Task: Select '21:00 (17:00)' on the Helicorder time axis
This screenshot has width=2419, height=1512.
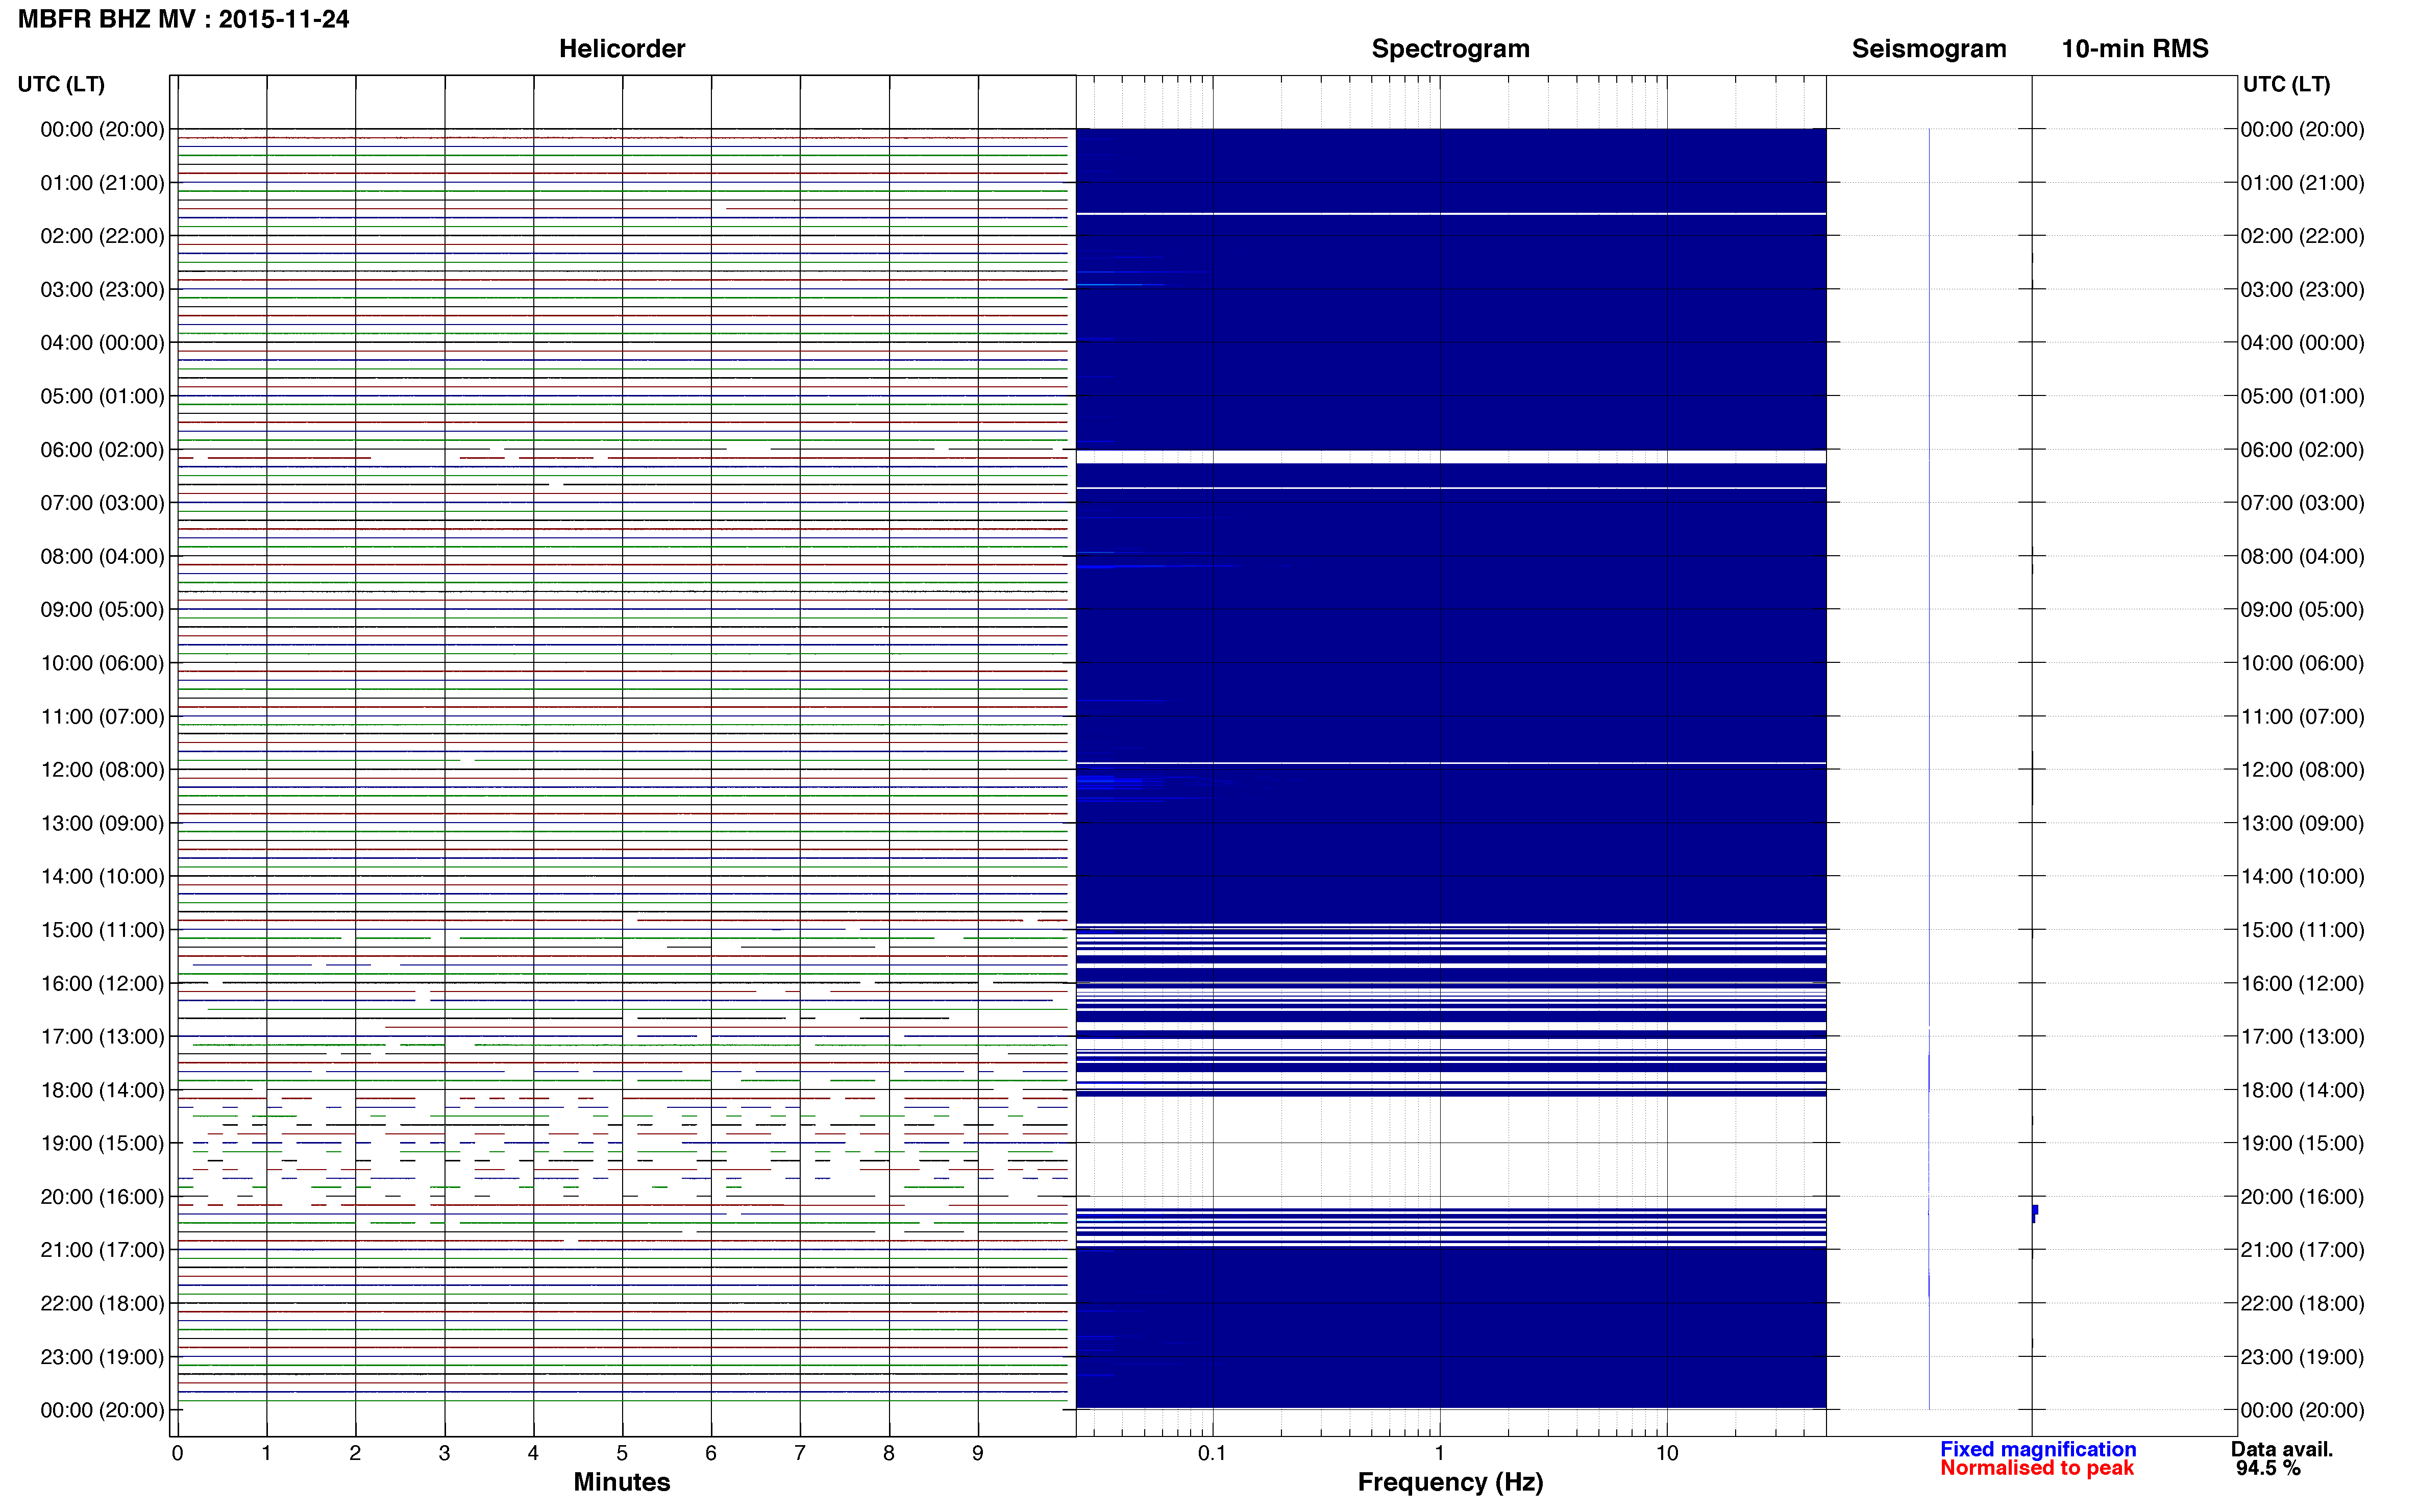Action: point(102,1250)
